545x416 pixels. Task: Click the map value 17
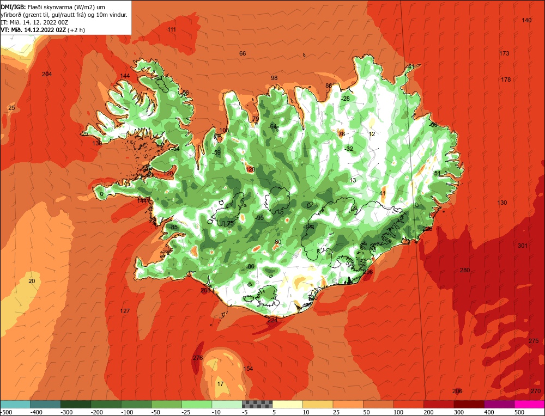pyautogui.click(x=220, y=384)
